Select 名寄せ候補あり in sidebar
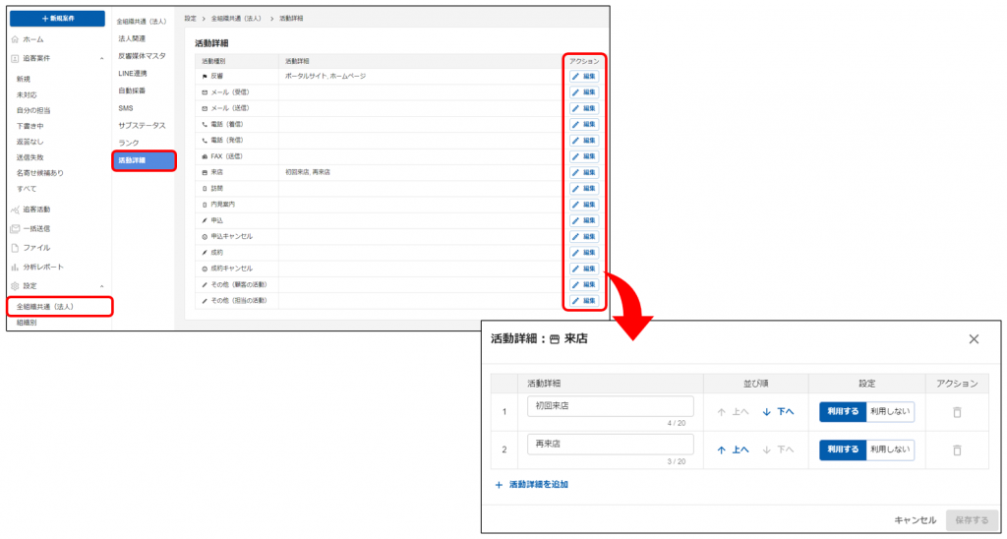1007x539 pixels. click(x=39, y=173)
